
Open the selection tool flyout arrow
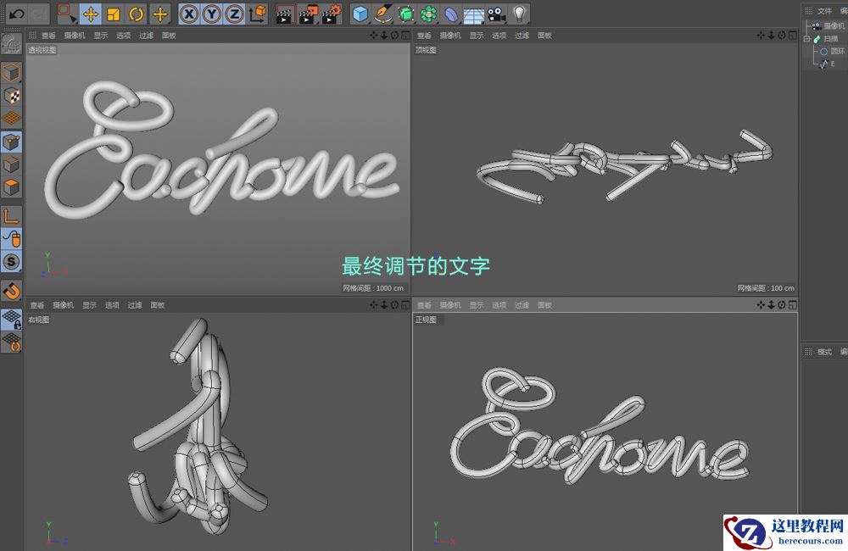pyautogui.click(x=78, y=20)
